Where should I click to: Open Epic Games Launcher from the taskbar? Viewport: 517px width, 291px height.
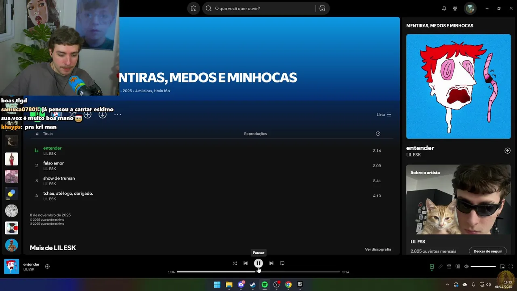(x=300, y=285)
